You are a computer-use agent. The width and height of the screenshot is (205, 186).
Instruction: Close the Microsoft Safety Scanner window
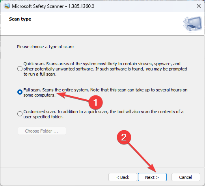tap(199, 6)
